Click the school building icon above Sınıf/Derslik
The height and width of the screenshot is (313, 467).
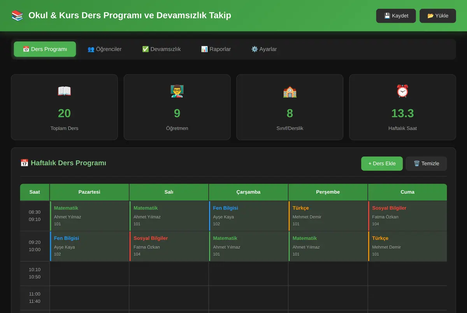click(290, 91)
